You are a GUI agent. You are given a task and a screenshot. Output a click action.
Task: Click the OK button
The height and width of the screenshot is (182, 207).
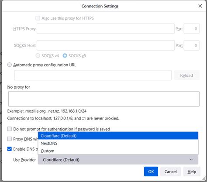tap(151, 172)
